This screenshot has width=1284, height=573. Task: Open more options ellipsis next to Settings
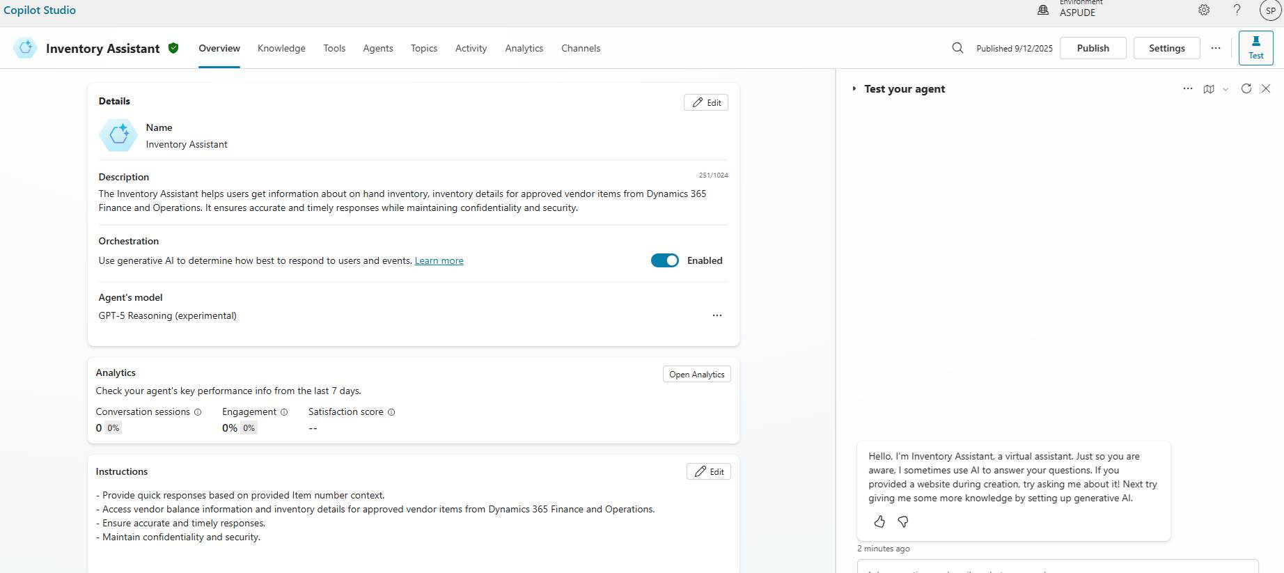1216,48
